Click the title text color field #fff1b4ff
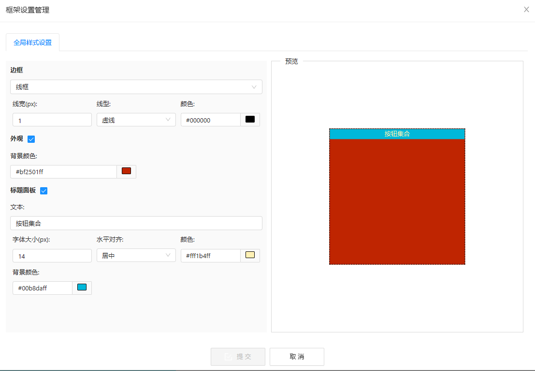Image resolution: width=535 pixels, height=371 pixels. [x=211, y=256]
